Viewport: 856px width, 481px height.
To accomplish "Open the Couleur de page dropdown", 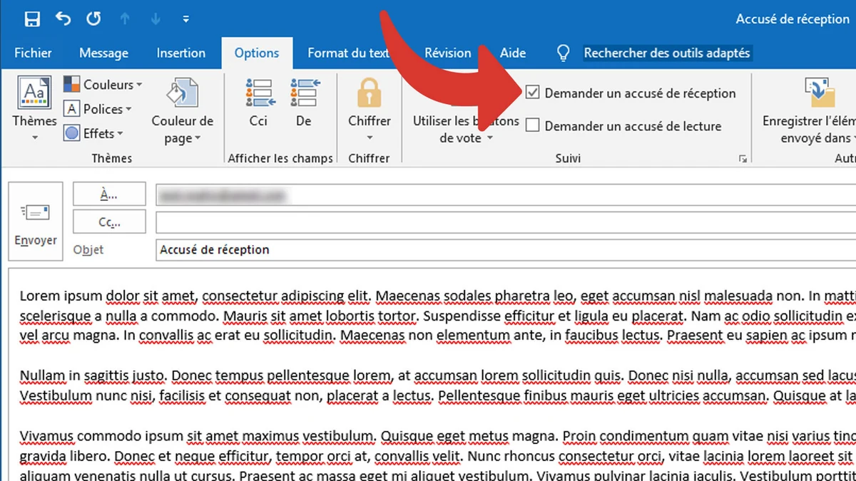I will coord(183,114).
